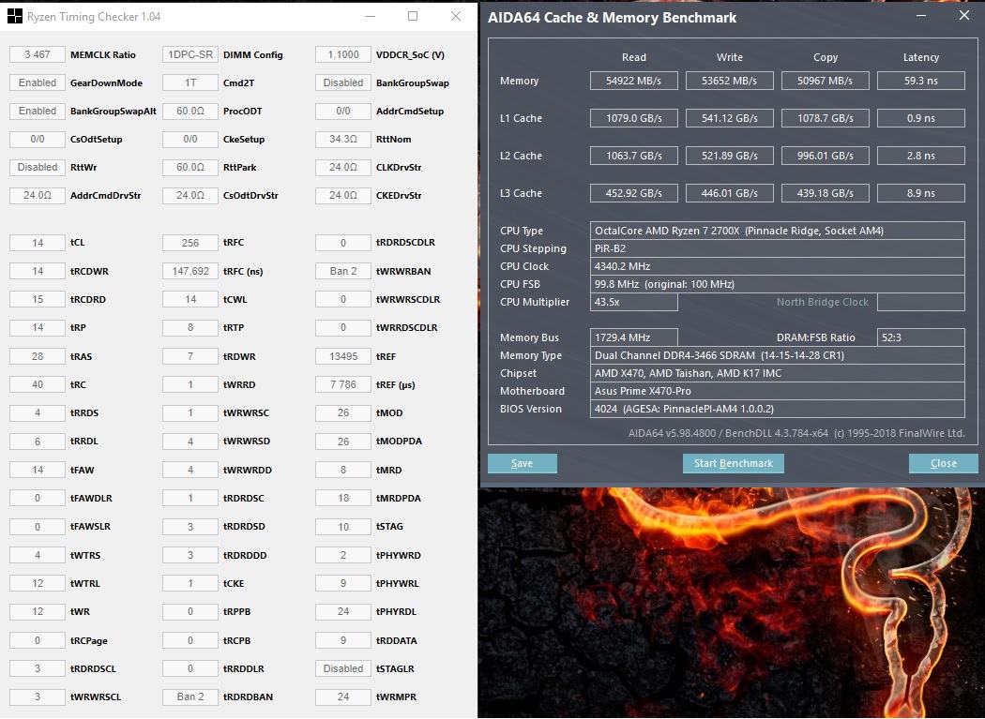This screenshot has height=719, width=985.
Task: Click the tSTAG value 10
Action: tap(343, 526)
